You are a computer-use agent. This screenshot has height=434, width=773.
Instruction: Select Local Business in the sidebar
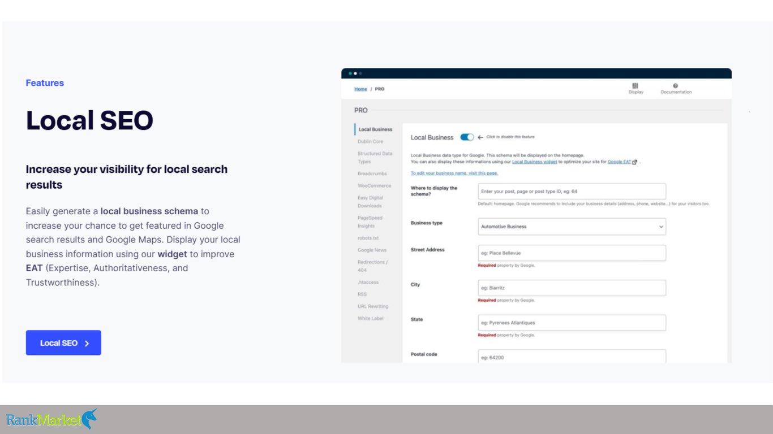tap(375, 129)
